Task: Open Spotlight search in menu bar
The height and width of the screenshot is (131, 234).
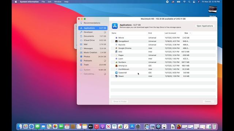Action: tap(189, 2)
